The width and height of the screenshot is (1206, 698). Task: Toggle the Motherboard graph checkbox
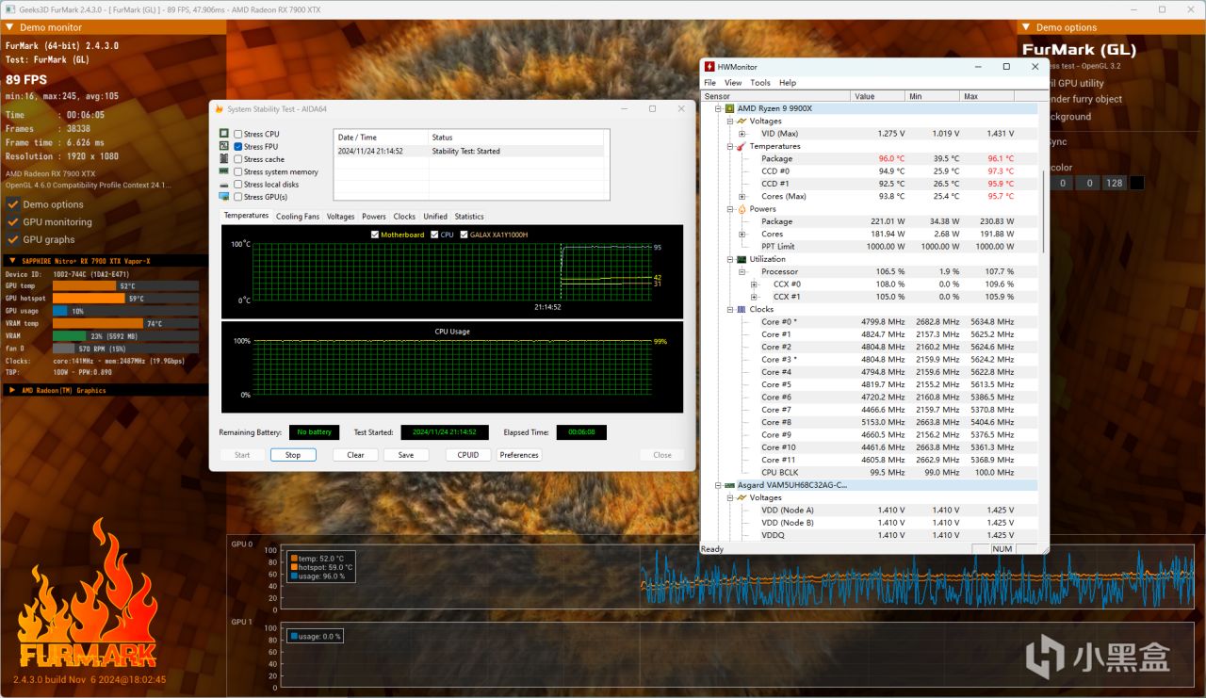coord(376,235)
